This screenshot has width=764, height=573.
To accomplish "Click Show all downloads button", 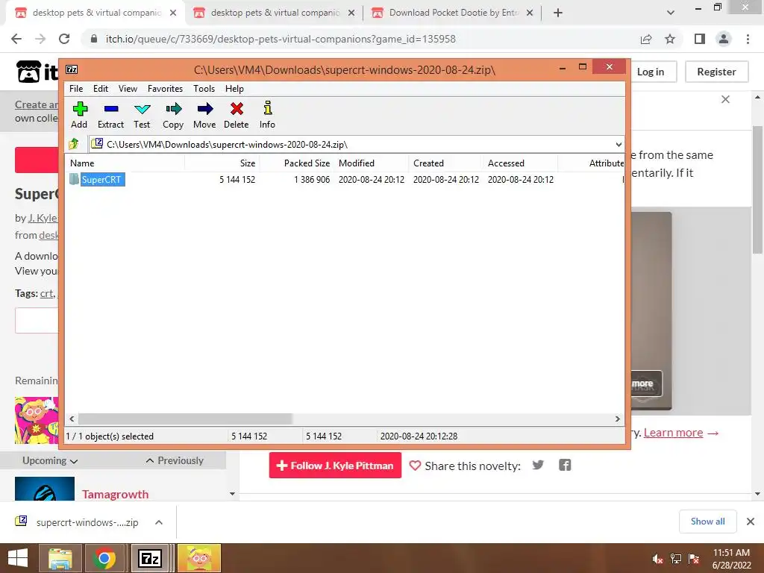I will 707,522.
